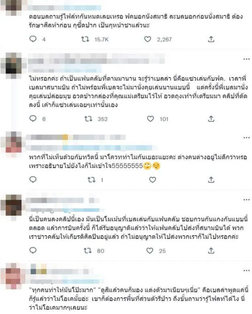This screenshot has height=314, width=252.
Task: Reply to the tweet ending with 55555555
Action: point(33,180)
